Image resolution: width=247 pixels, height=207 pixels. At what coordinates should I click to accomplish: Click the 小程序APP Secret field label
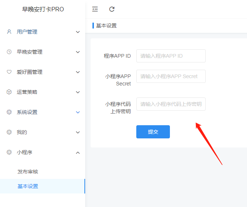[x=118, y=80]
